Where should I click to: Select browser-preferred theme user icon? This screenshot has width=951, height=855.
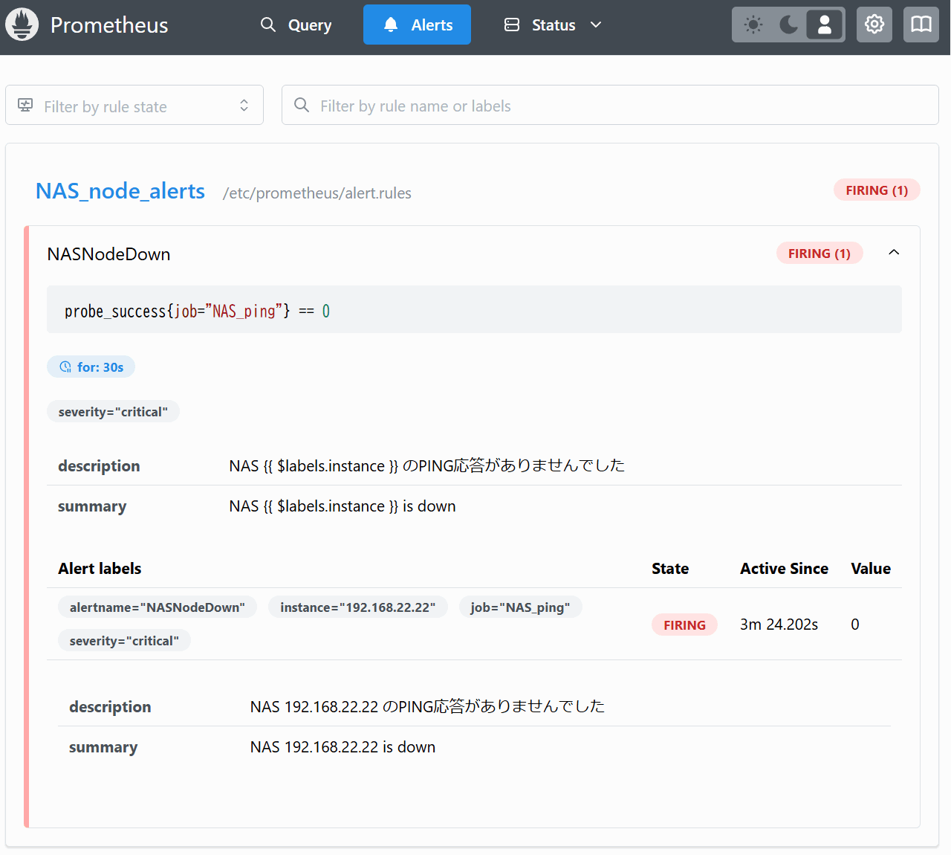(x=825, y=25)
